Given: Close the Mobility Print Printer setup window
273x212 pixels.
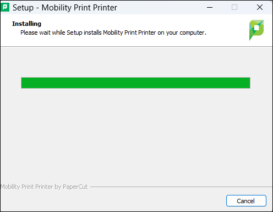Looking at the screenshot, I should pyautogui.click(x=260, y=7).
